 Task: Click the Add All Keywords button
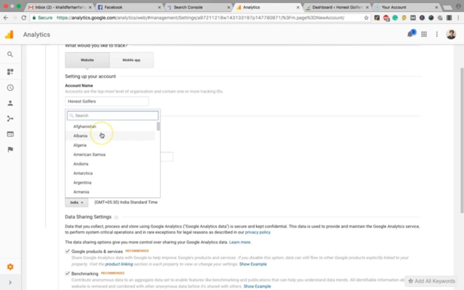tap(432, 281)
